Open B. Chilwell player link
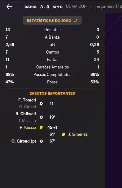Image resolution: width=122 pixels, height=188 pixels. click(26, 114)
